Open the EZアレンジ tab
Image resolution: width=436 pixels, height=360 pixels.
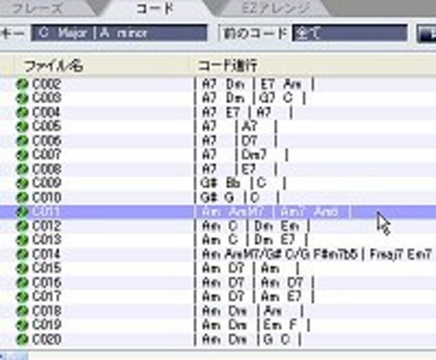point(275,8)
